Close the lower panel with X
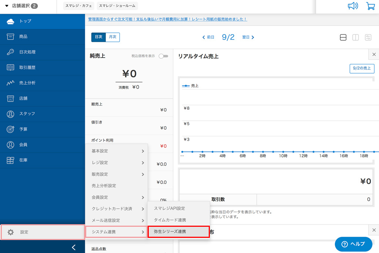 click(x=374, y=230)
